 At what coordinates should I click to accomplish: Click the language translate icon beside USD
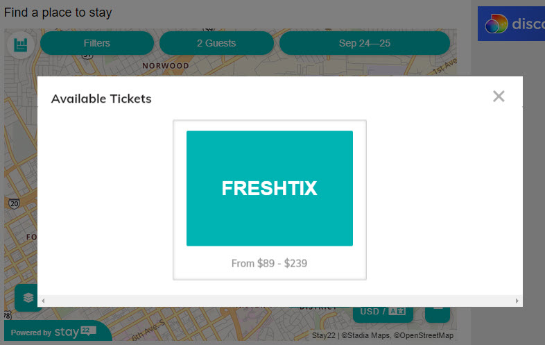tap(397, 311)
